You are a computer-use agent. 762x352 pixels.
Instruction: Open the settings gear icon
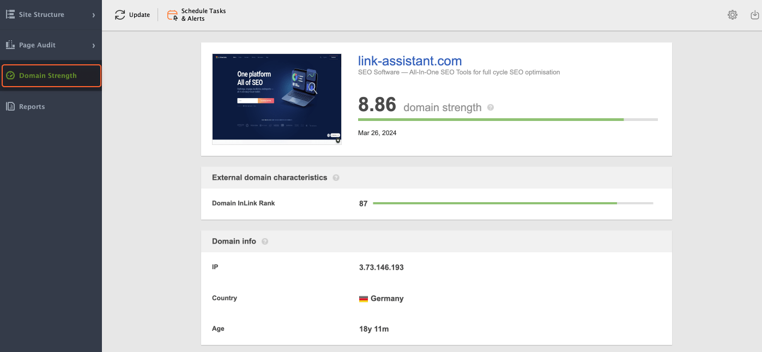click(733, 15)
